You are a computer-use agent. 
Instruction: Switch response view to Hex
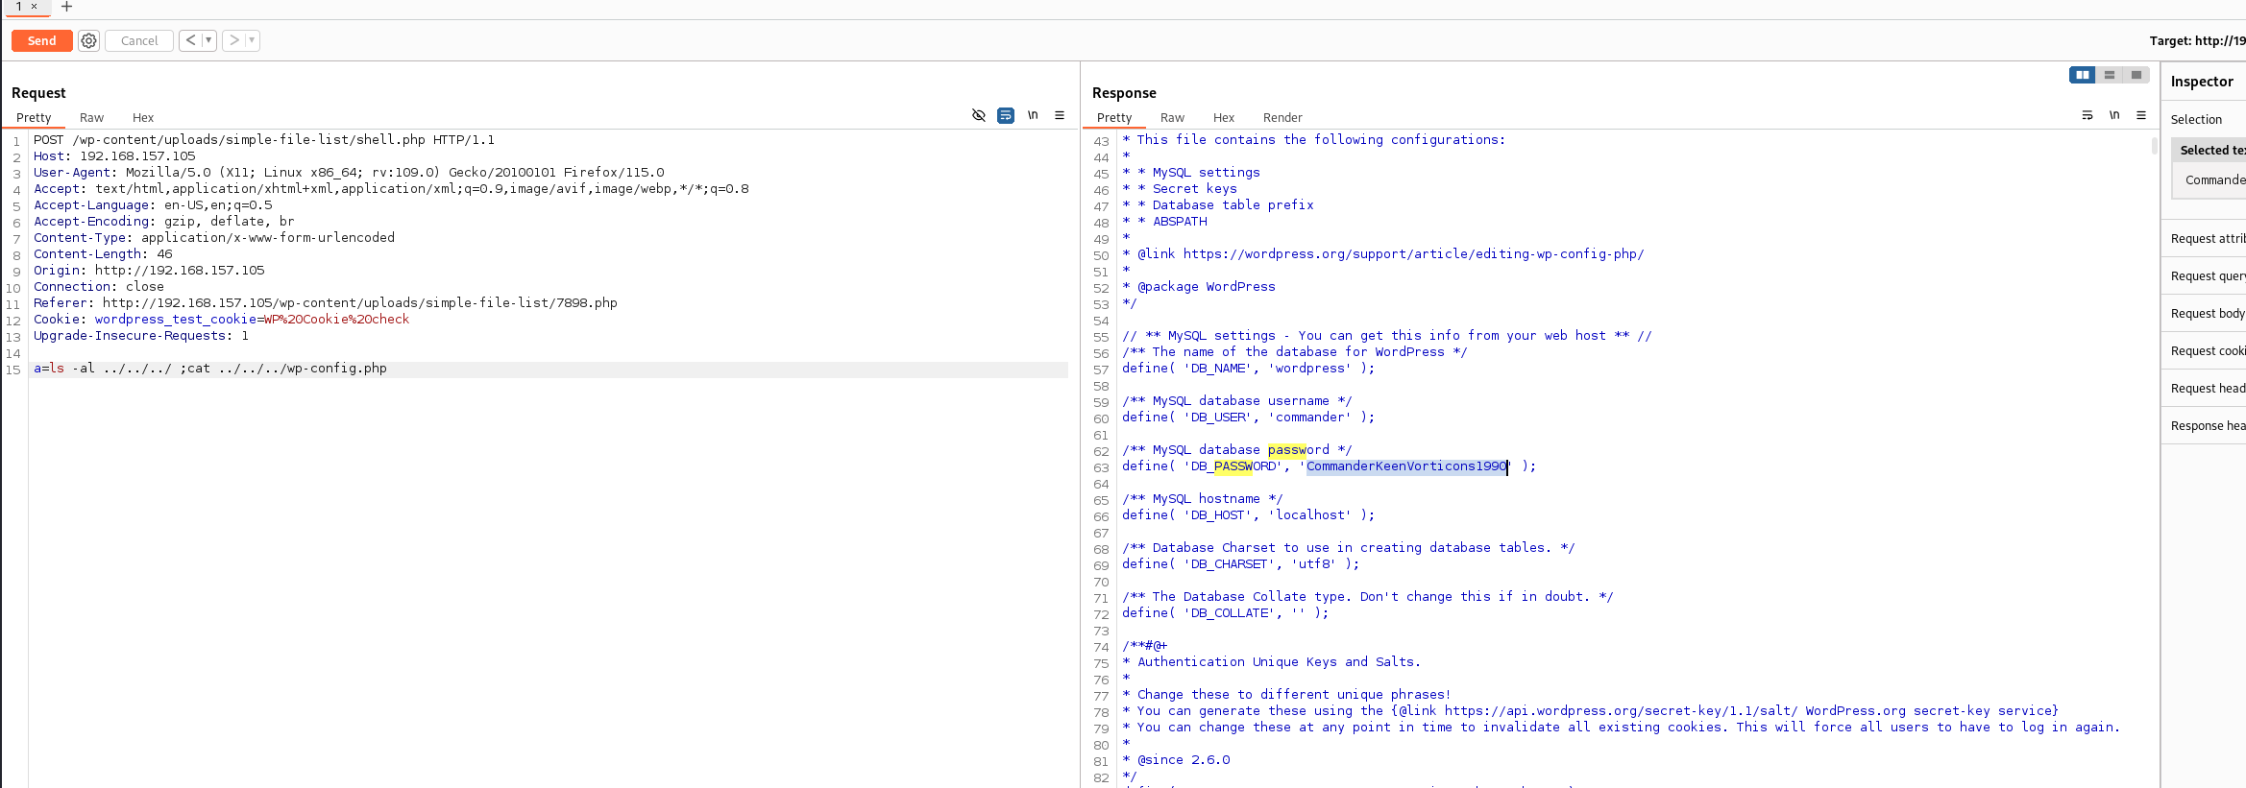tap(1224, 117)
